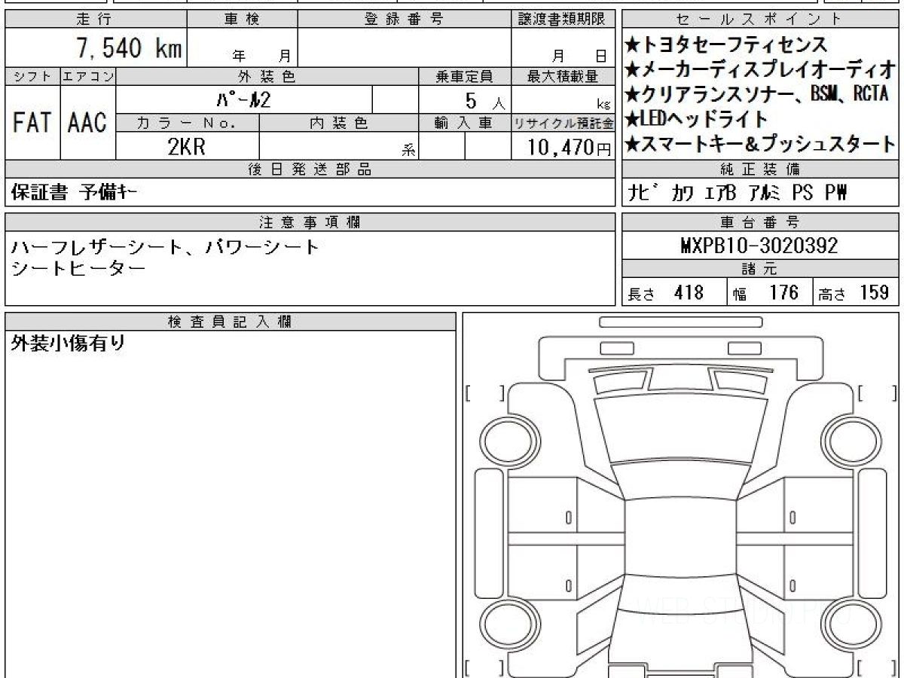Screen dimensions: 904x678
Task: Click the 乗車定員 header
Action: coord(465,76)
